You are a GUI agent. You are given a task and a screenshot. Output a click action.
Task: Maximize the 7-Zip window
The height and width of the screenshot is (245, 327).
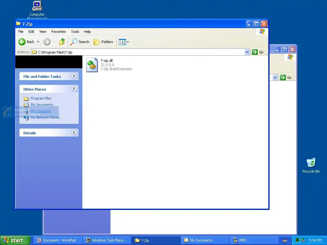[x=257, y=24]
